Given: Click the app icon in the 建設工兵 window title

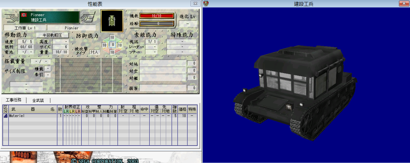Looking at the screenshot, I should tap(206, 3).
